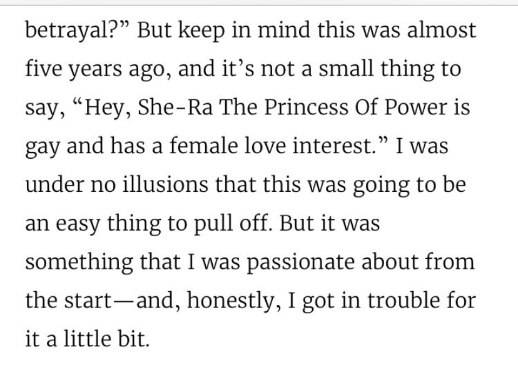The height and width of the screenshot is (380, 518).
Task: Click the words "five years ago"
Action: (x=95, y=69)
